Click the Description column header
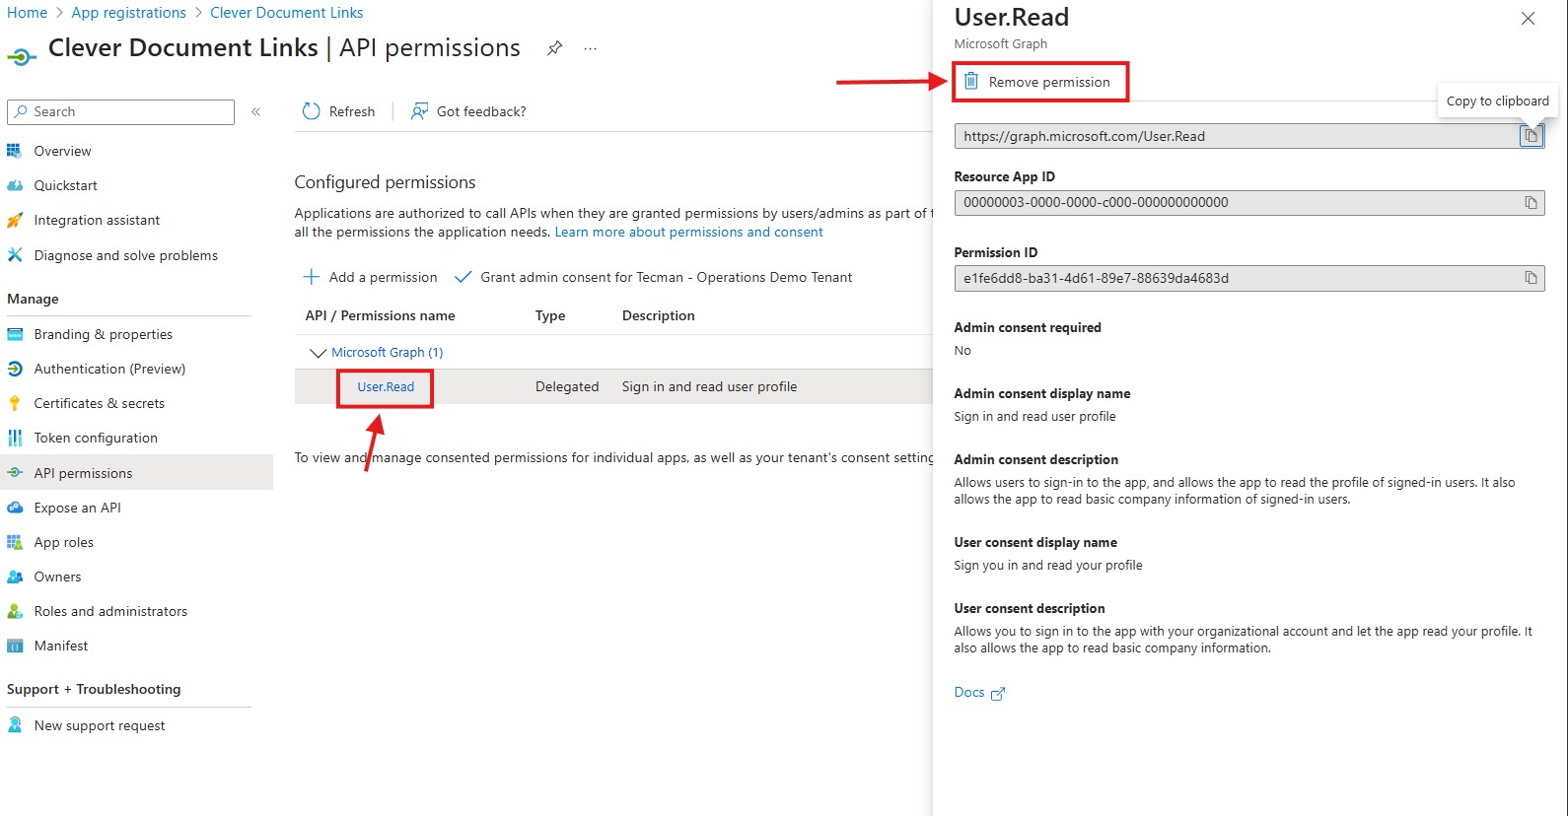Image resolution: width=1568 pixels, height=816 pixels. pos(659,315)
